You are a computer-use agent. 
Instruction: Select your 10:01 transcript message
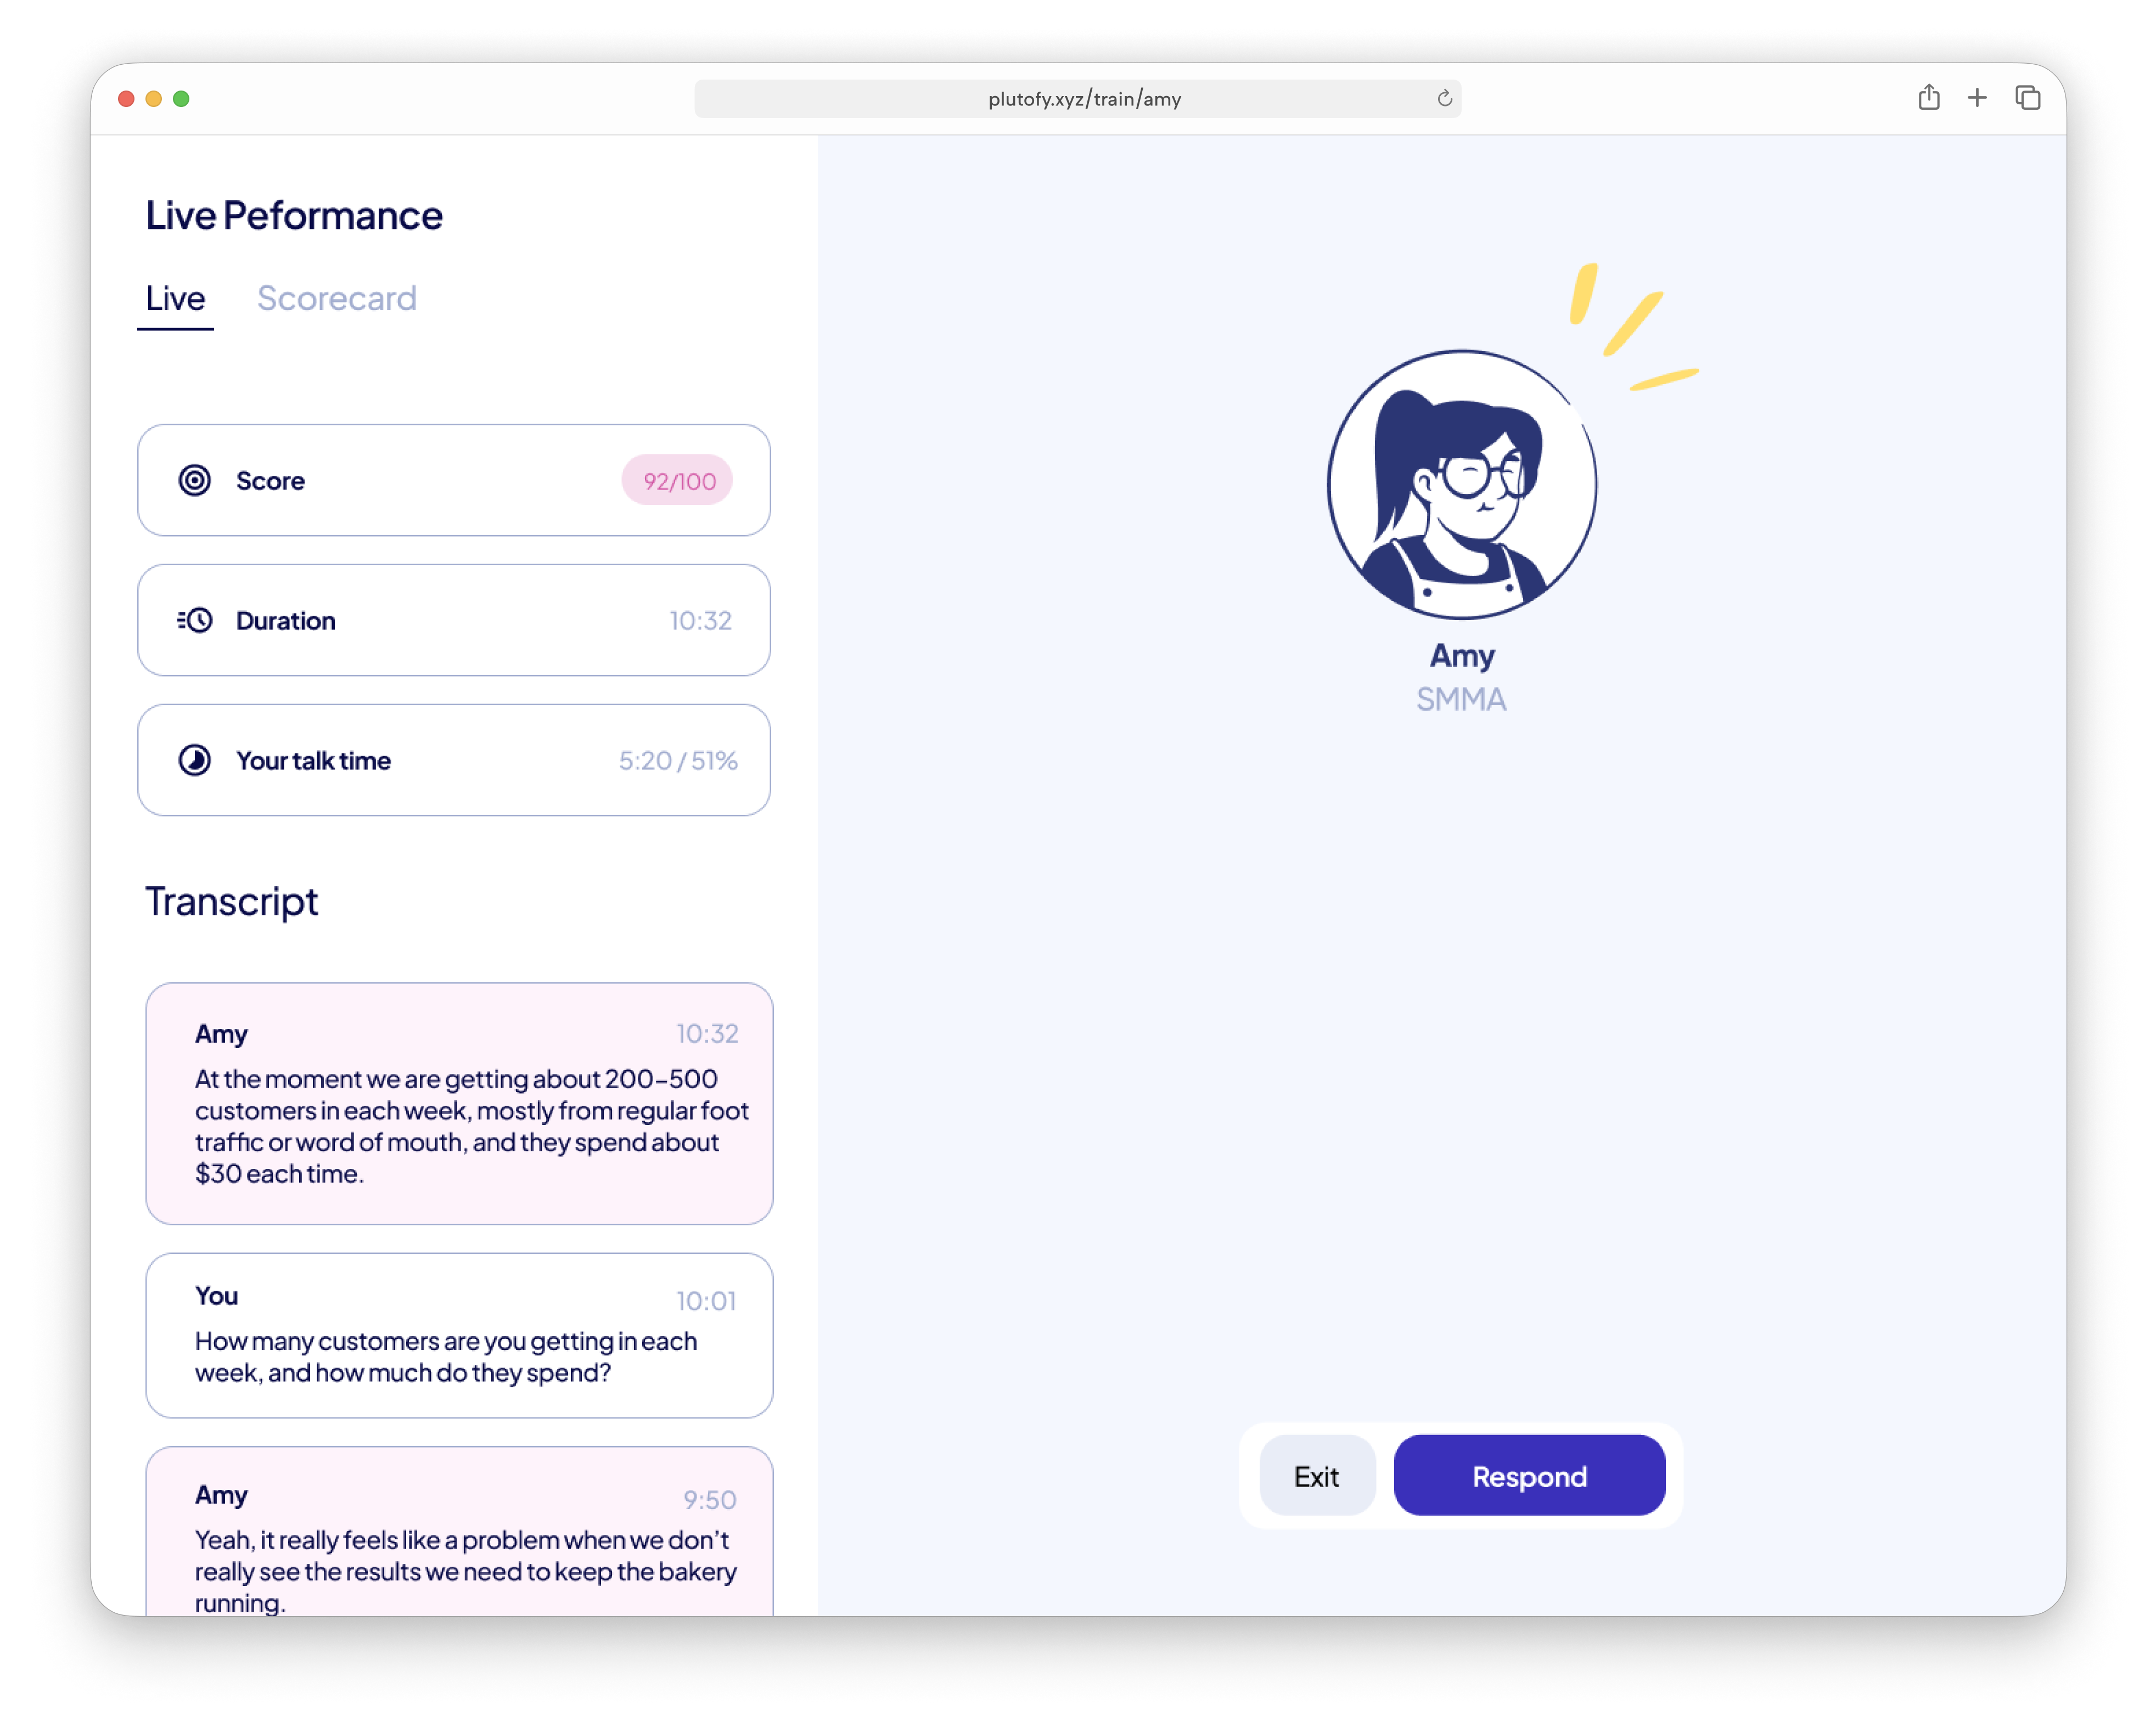pyautogui.click(x=459, y=1335)
